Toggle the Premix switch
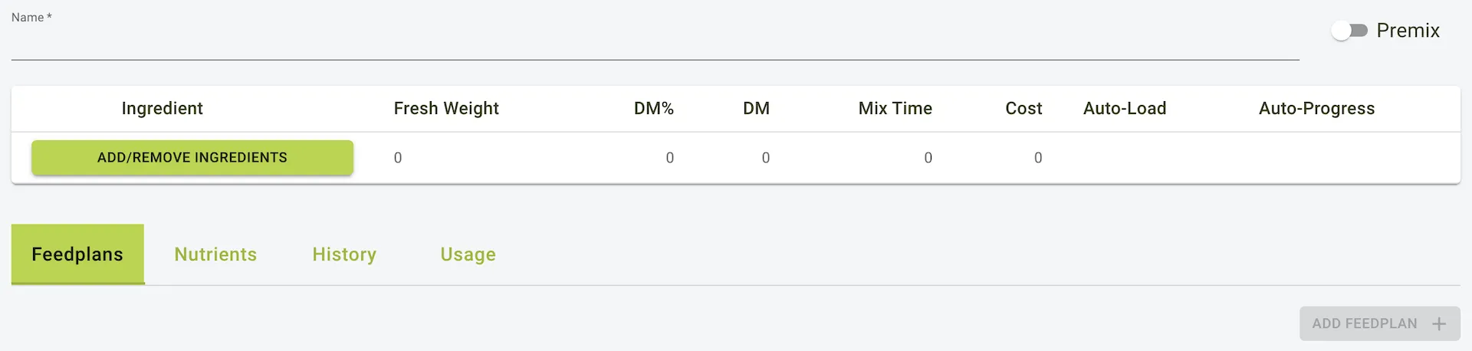The width and height of the screenshot is (1472, 351). [x=1349, y=31]
